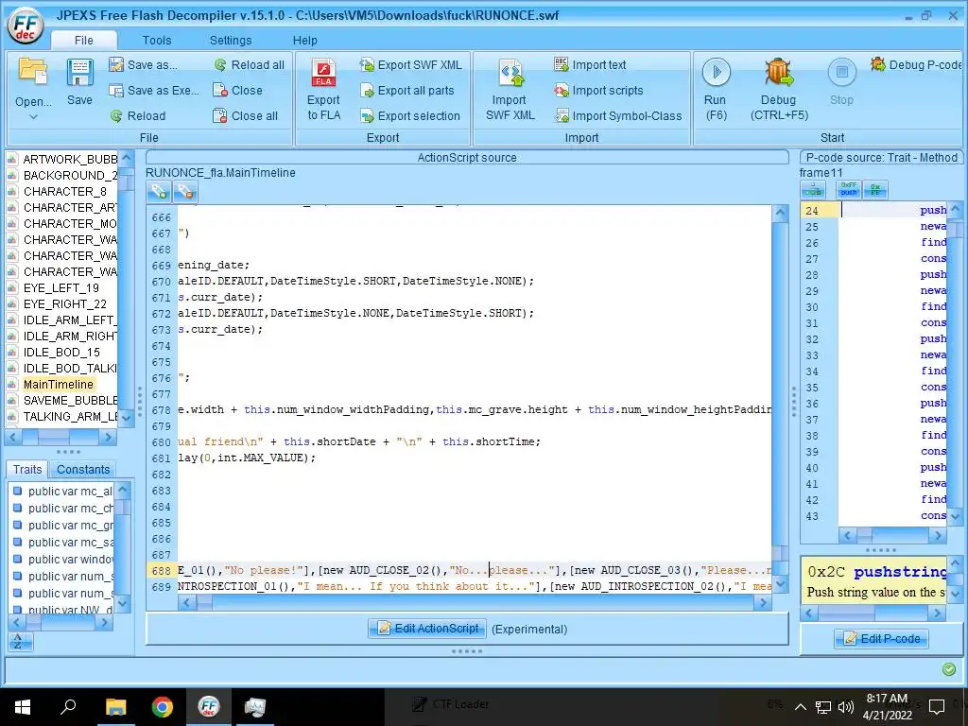968x726 pixels.
Task: Open the notification center icon
Action: [x=937, y=707]
